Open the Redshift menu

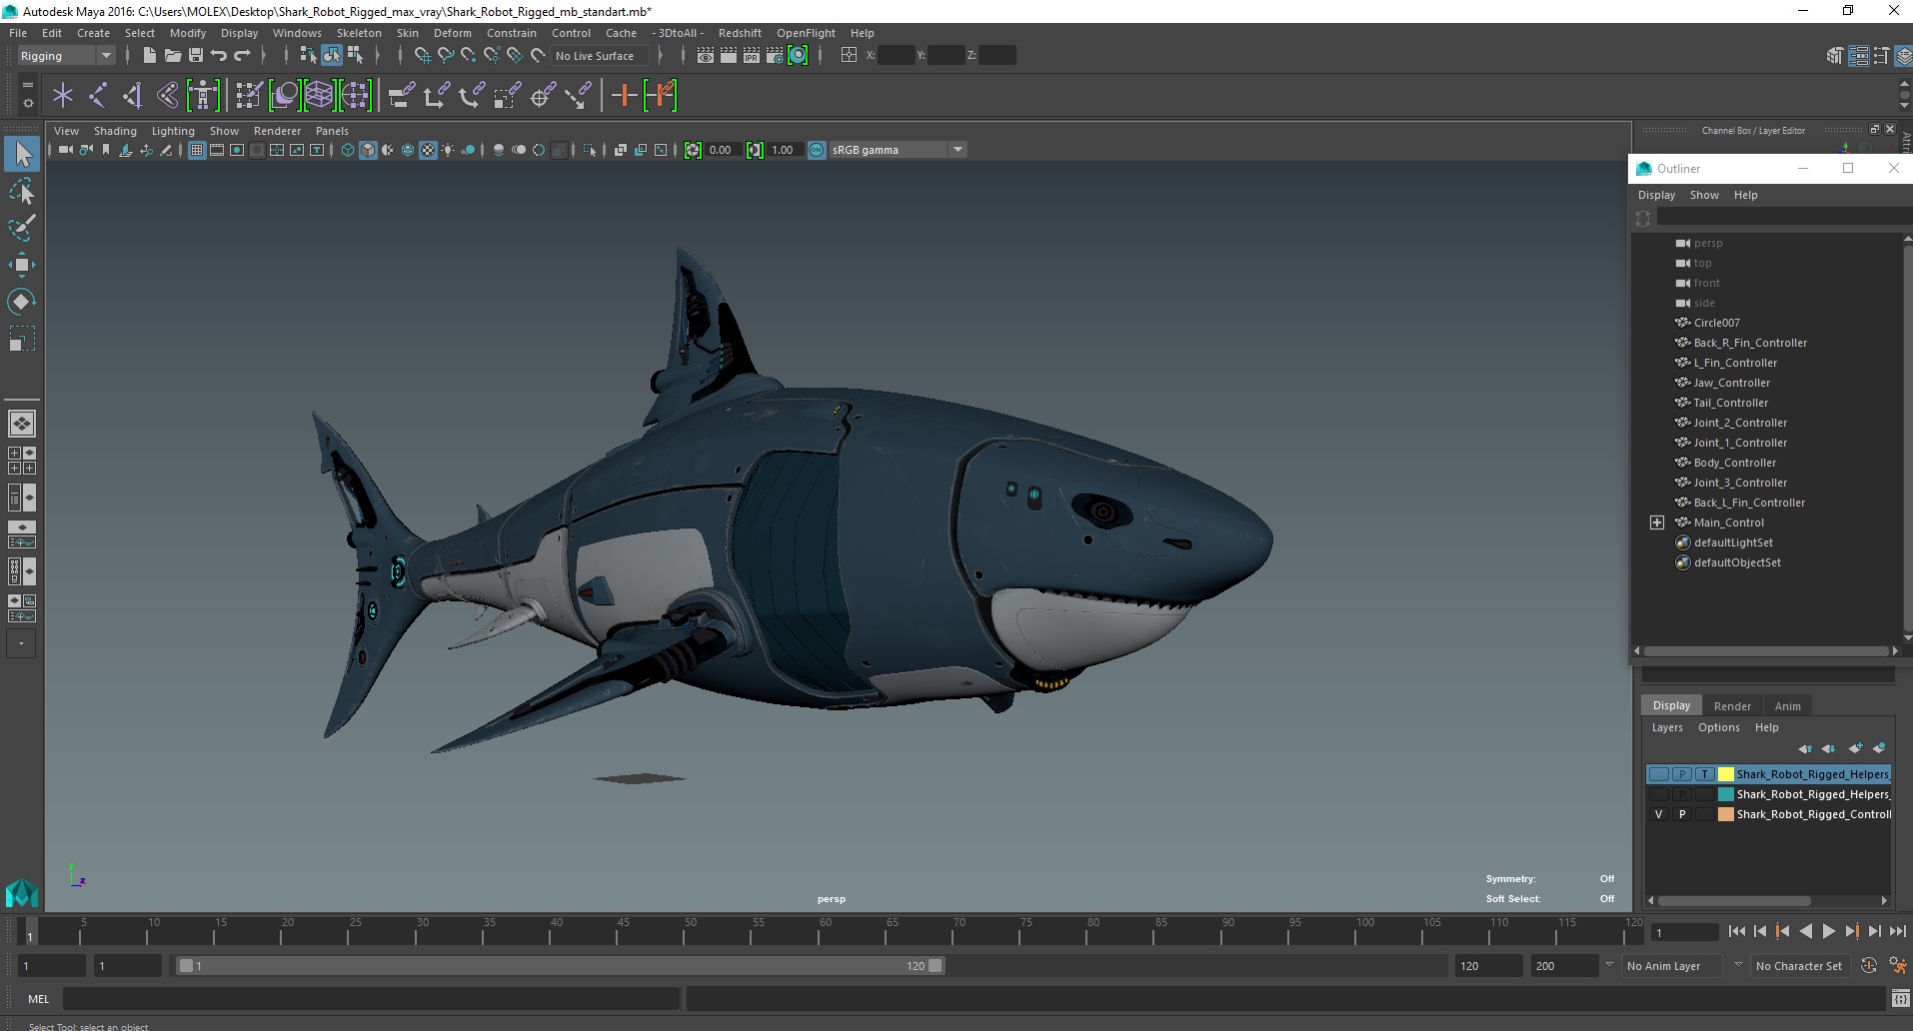(x=740, y=33)
